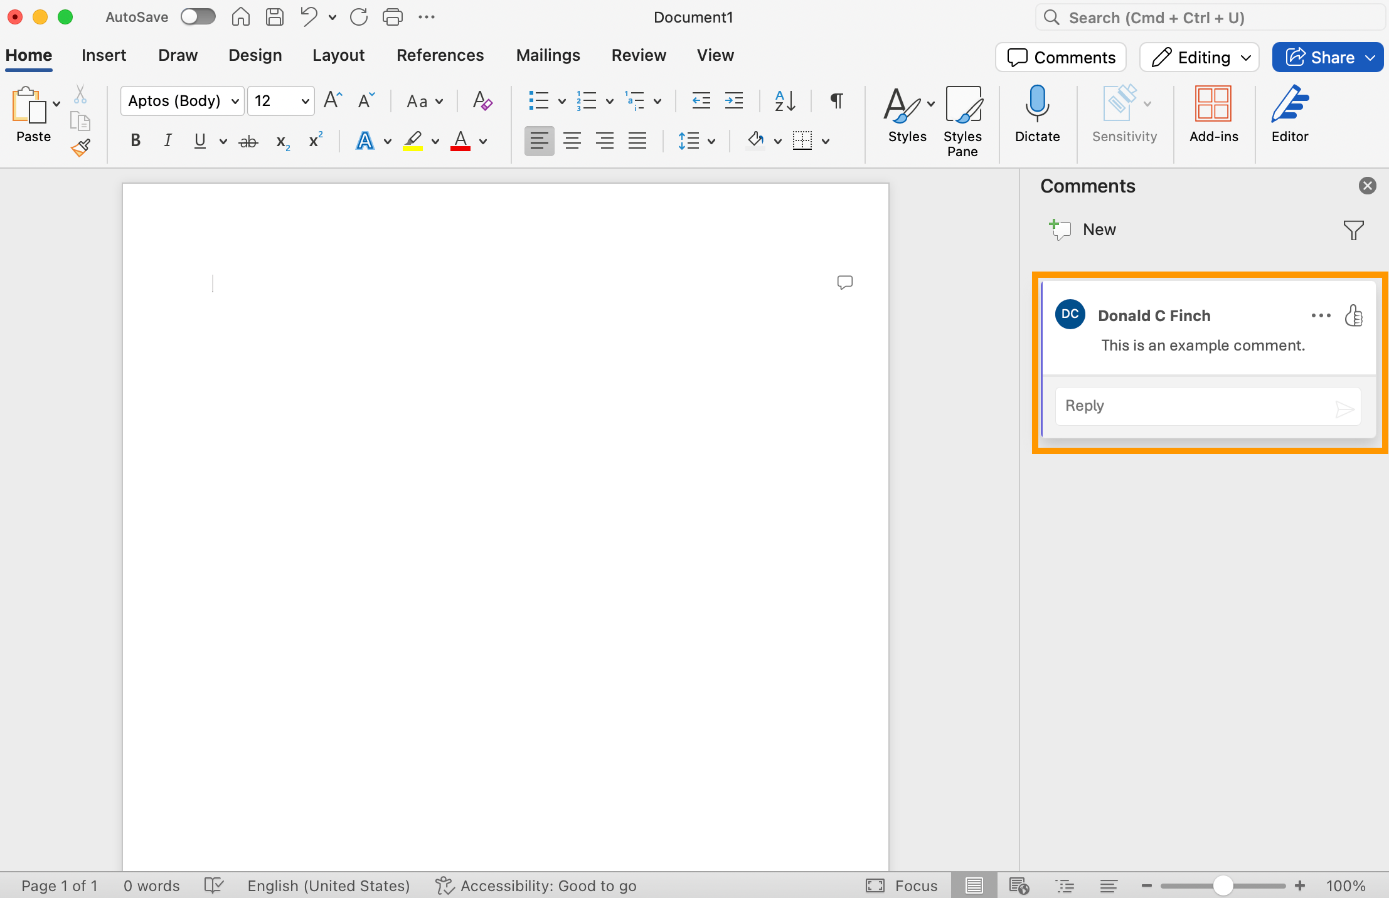Expand the font size 12 dropdown
The width and height of the screenshot is (1389, 898).
(305, 101)
